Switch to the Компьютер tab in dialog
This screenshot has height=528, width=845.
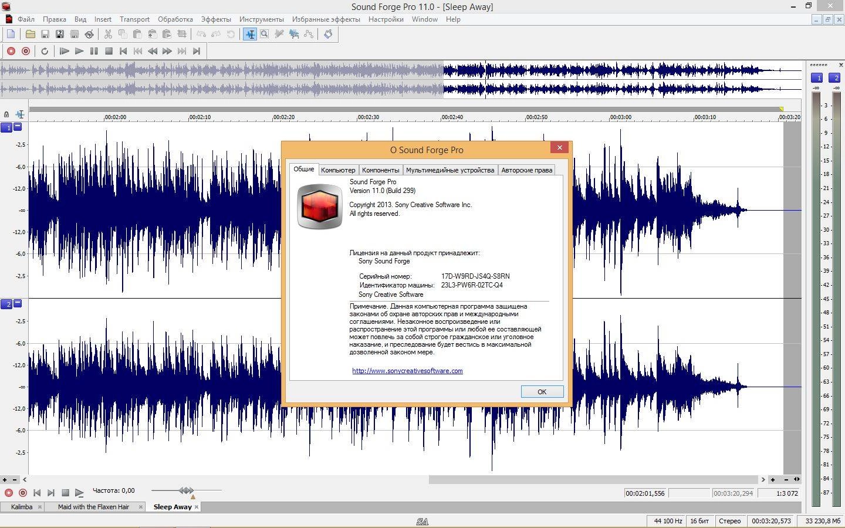coord(338,170)
